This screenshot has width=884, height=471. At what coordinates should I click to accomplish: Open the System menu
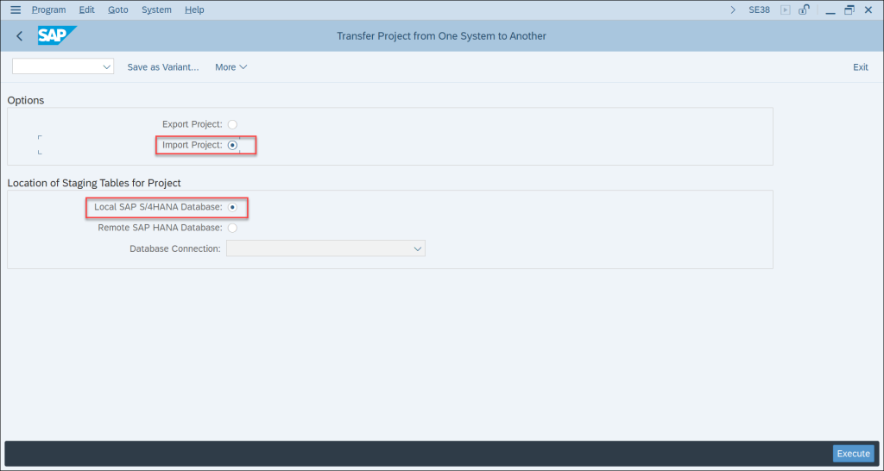coord(156,9)
